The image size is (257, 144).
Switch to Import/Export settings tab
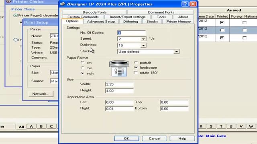point(128,17)
